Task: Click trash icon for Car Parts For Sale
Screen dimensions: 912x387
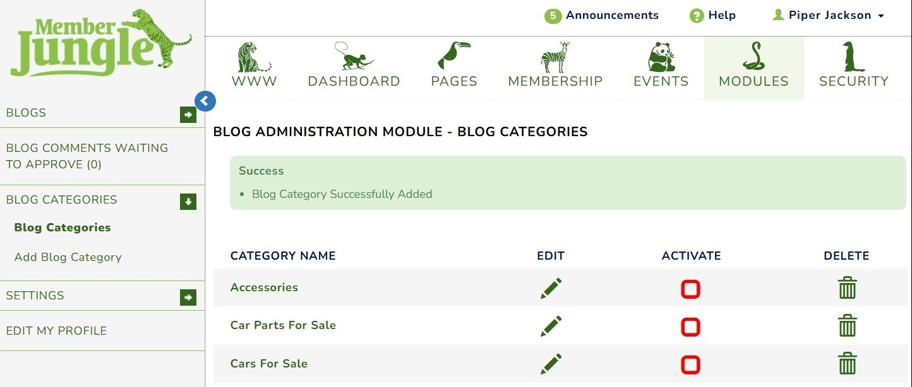Action: click(x=847, y=326)
